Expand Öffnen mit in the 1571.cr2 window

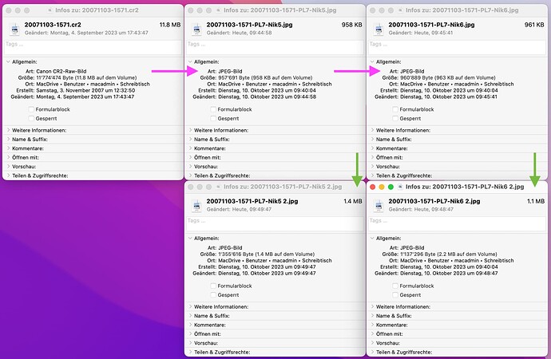pyautogui.click(x=8, y=158)
